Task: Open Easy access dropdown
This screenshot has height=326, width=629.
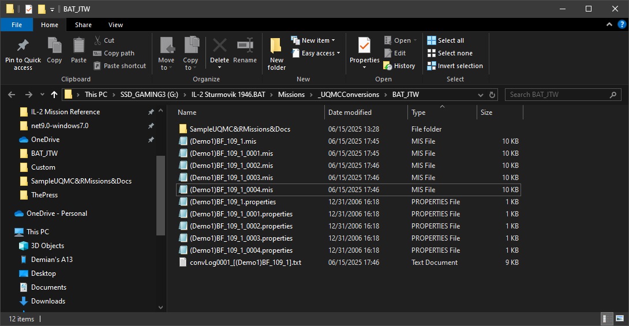Action: click(316, 53)
